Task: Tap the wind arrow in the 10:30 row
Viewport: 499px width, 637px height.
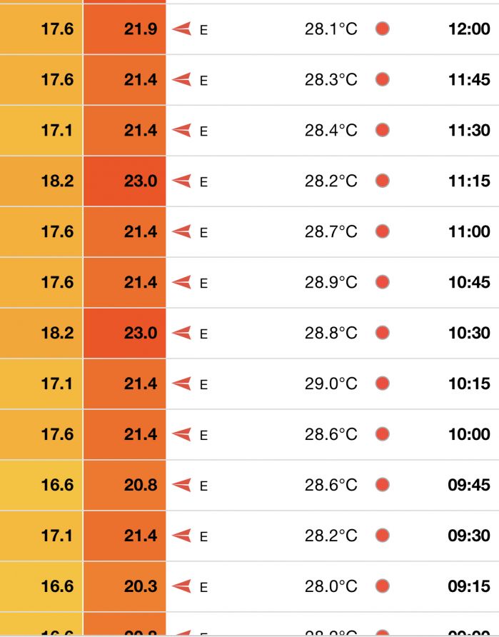Action: tap(181, 333)
